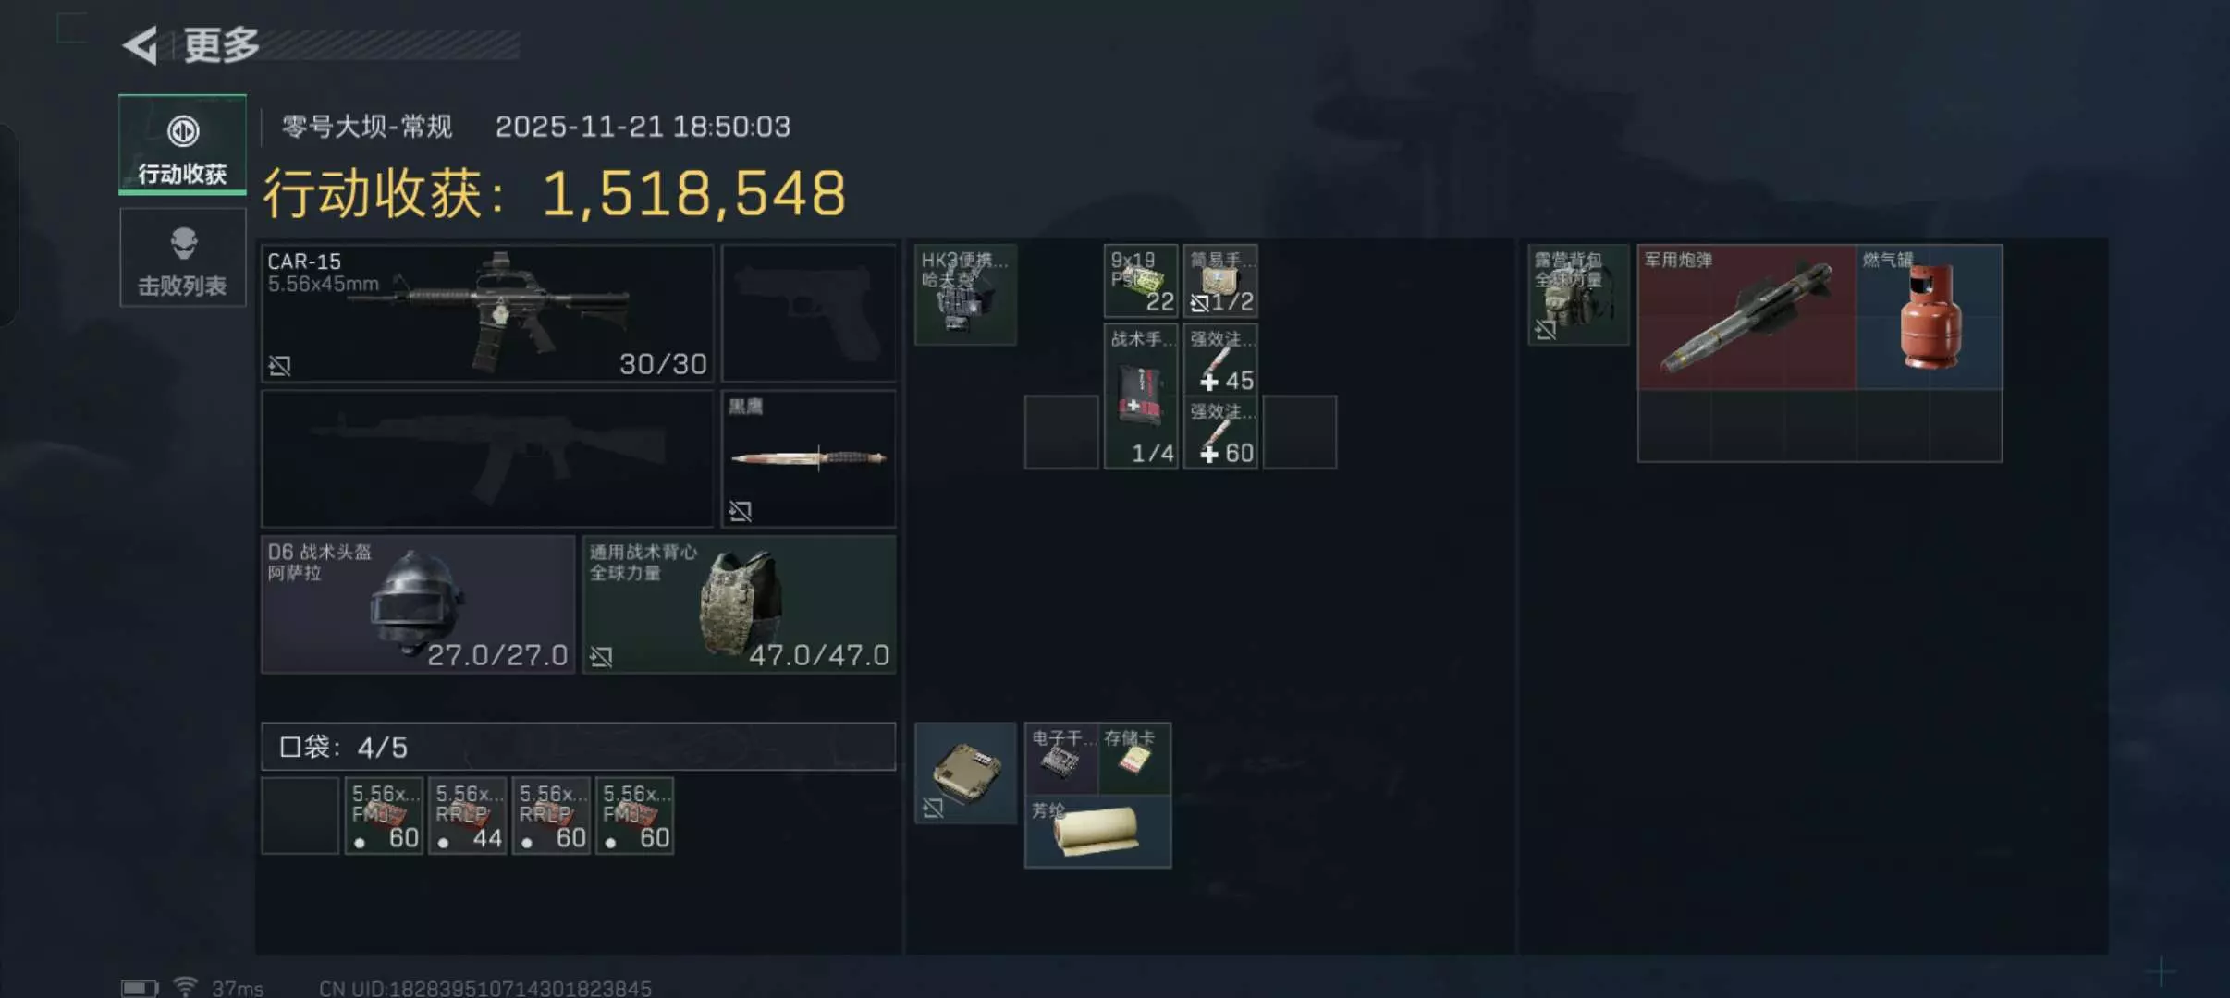Select the 9x19 ammo stack of 22
This screenshot has width=2230, height=998.
1141,281
